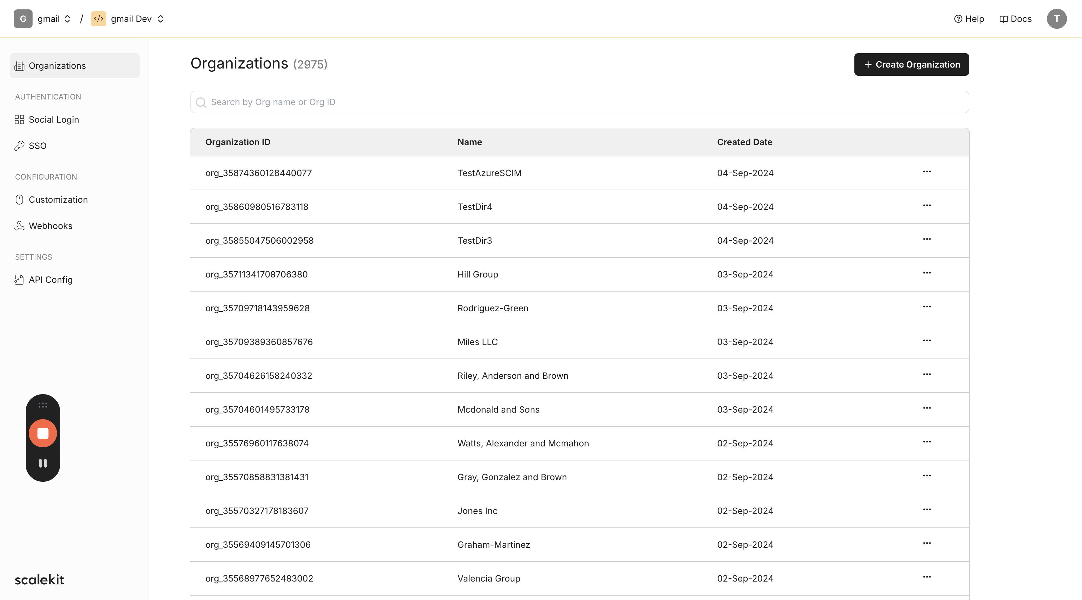The height and width of the screenshot is (600, 1082).
Task: Click the Created Date column header
Action: coord(745,142)
